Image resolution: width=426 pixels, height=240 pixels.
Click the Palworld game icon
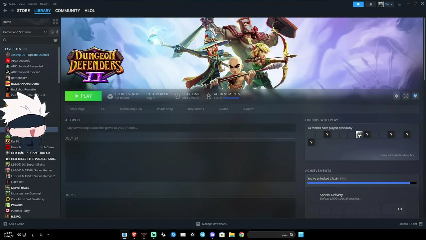tap(8, 205)
